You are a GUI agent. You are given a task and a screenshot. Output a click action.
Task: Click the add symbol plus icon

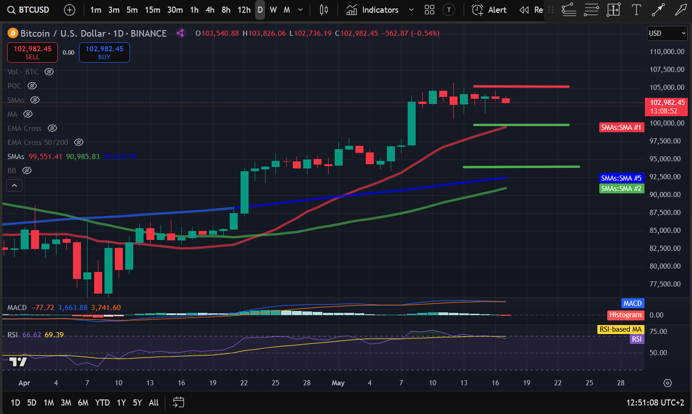tap(69, 10)
